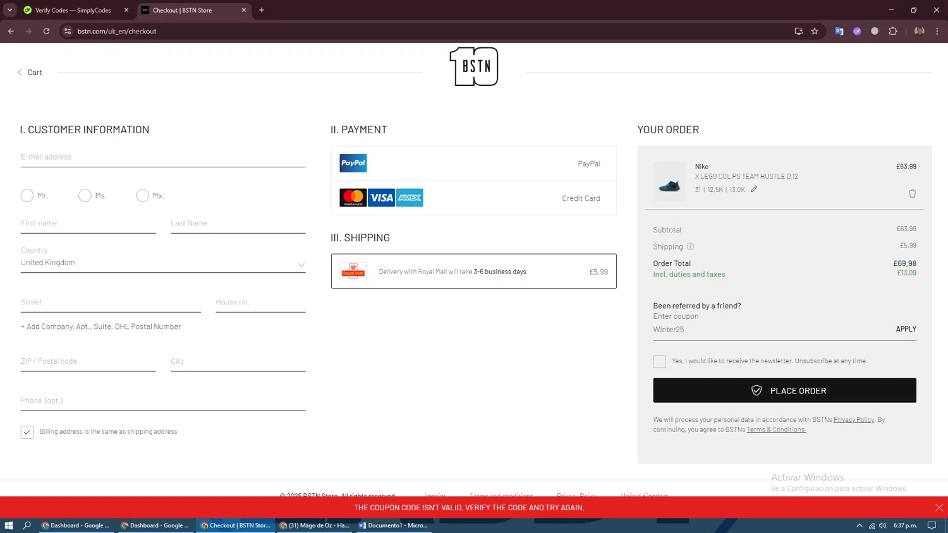Apply the coupon code

coord(906,329)
